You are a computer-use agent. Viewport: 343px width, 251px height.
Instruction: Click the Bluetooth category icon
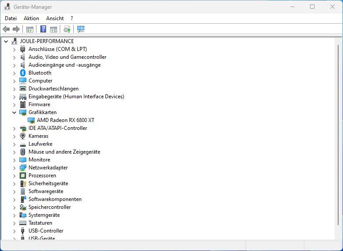23,73
